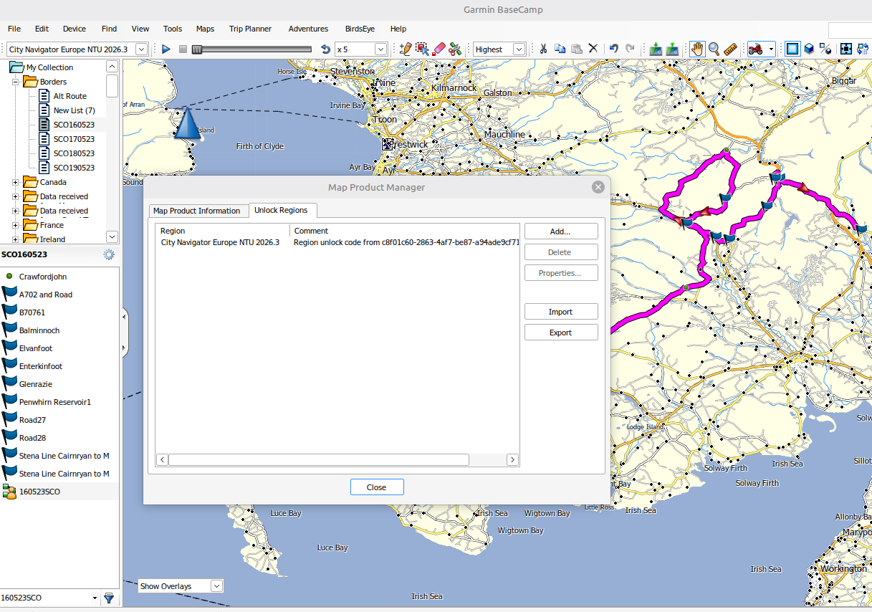Screen dimensions: 872x612
Task: Click the map display options icon
Action: coord(825,49)
